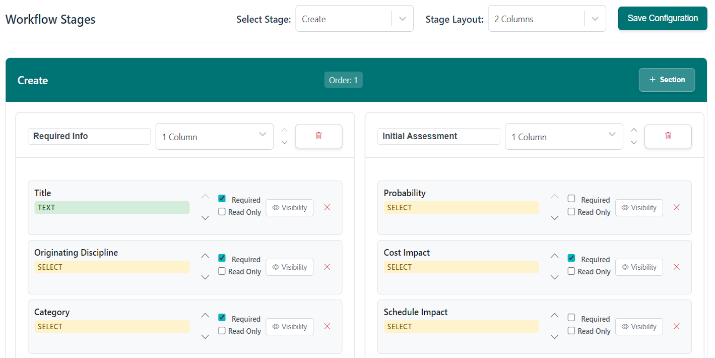The width and height of the screenshot is (715, 358).
Task: Move the Initial Assessment section up
Action: click(634, 130)
